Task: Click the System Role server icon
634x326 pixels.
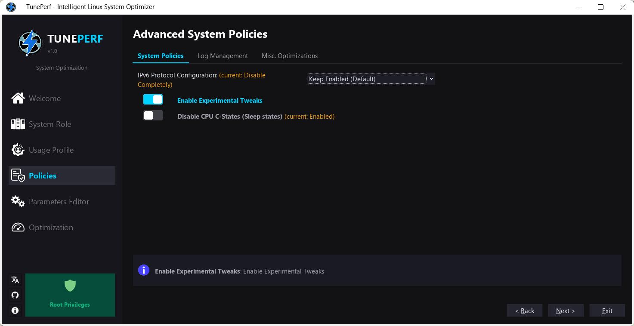Action: coord(18,124)
